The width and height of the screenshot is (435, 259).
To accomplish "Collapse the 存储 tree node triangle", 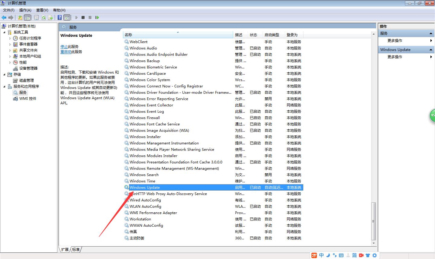I will (x=4, y=74).
